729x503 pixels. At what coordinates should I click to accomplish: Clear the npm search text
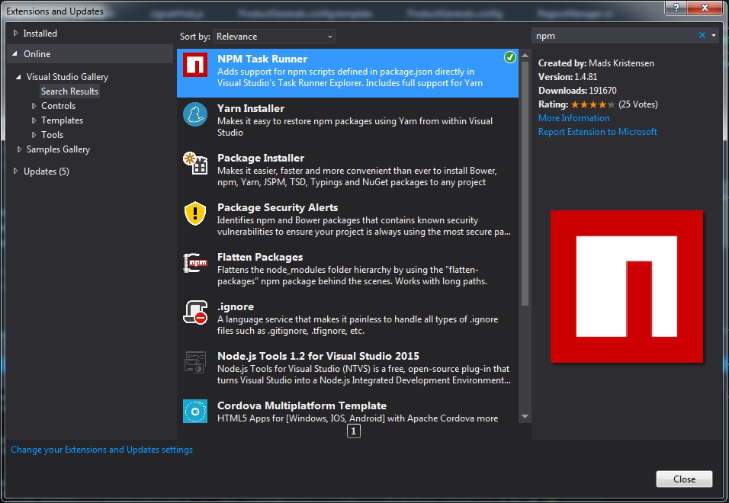click(702, 35)
